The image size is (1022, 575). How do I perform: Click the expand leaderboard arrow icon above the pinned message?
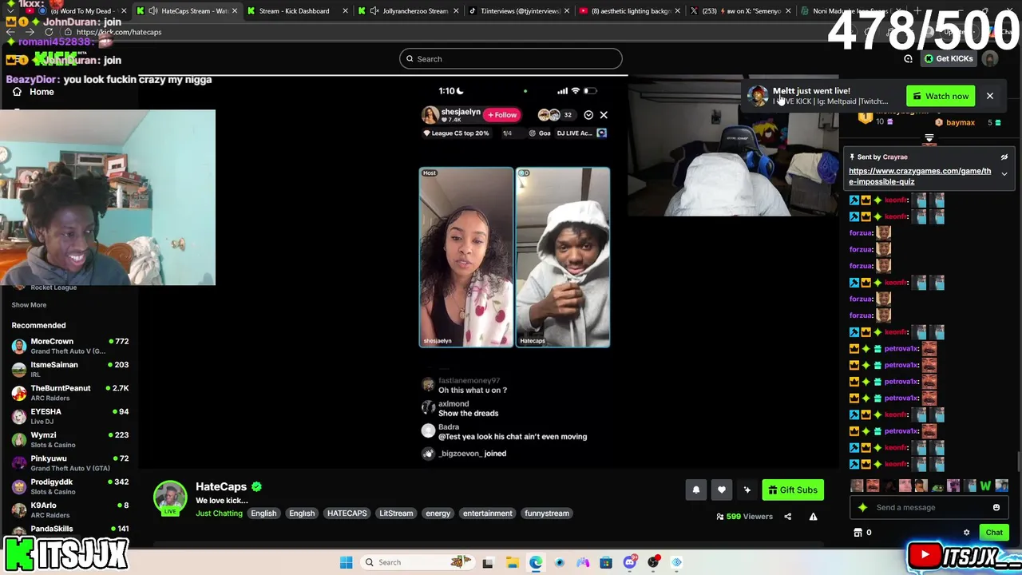click(x=929, y=139)
